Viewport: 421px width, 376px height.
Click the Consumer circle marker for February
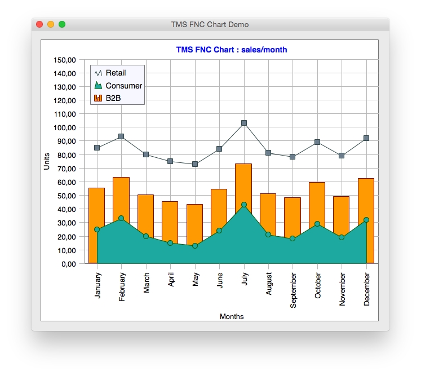coord(121,218)
